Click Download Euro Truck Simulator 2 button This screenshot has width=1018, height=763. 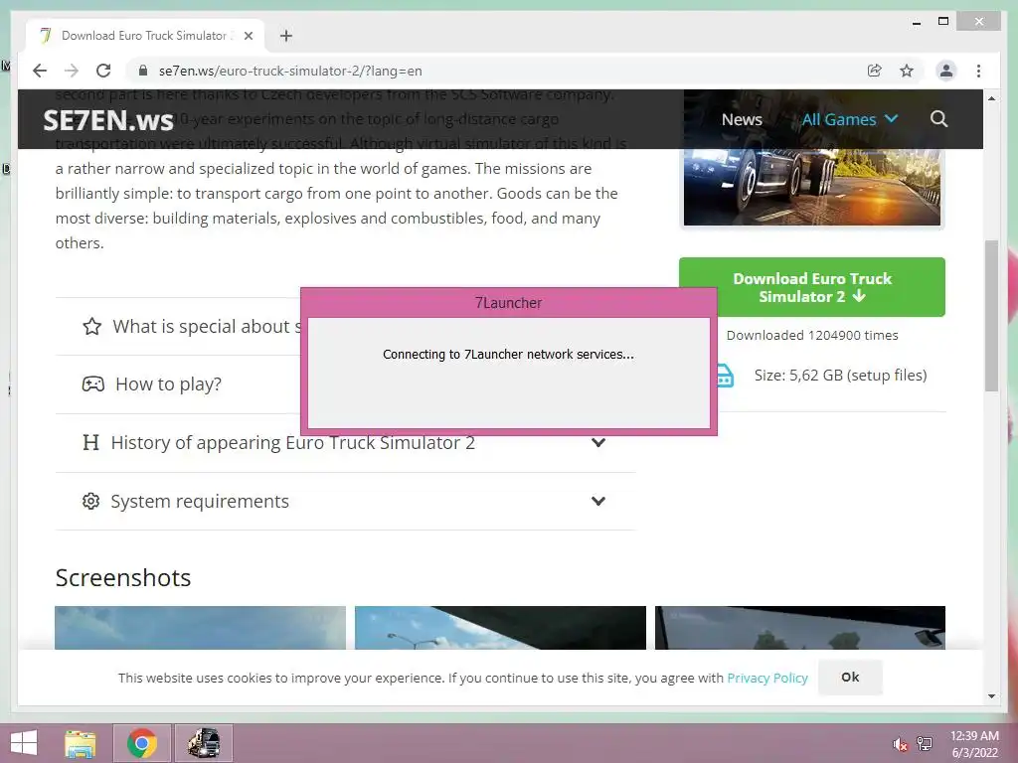812,287
